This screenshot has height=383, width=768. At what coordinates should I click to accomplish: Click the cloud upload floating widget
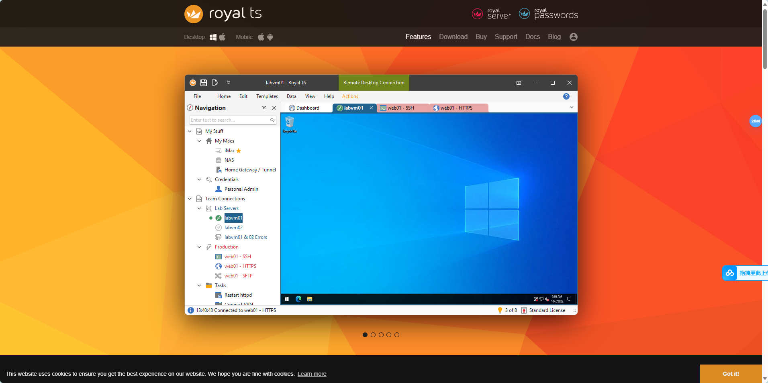[745, 273]
